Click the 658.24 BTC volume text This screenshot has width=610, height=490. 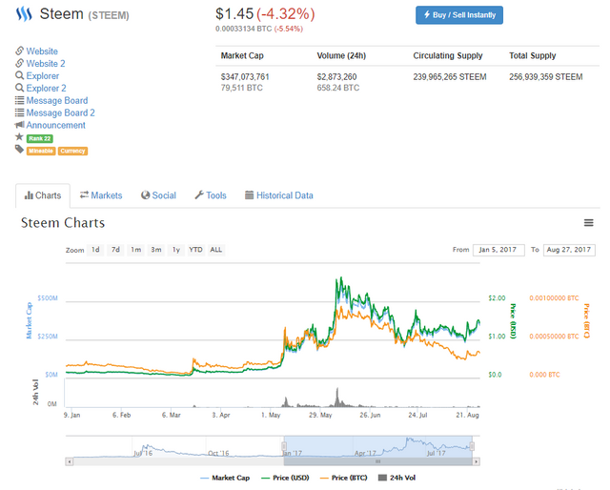pyautogui.click(x=338, y=88)
